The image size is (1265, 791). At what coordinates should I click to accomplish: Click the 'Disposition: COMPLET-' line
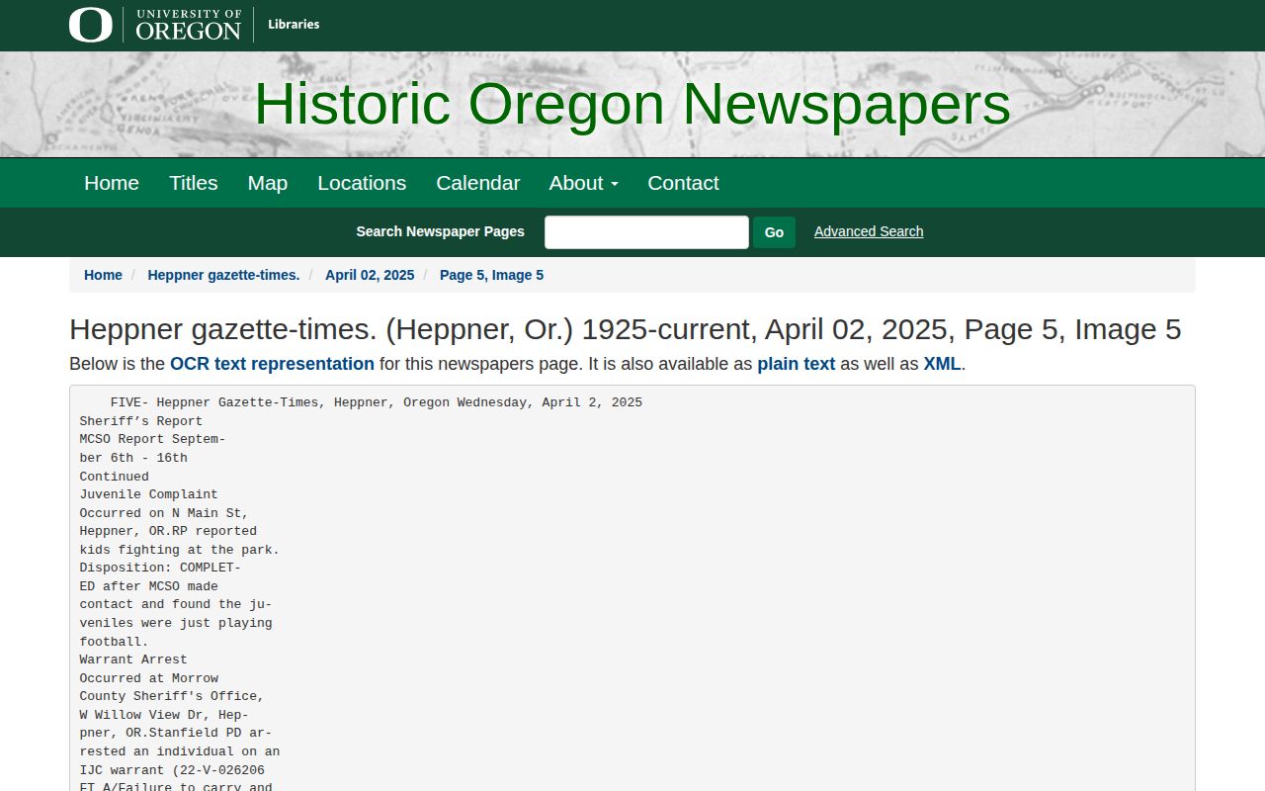point(160,568)
